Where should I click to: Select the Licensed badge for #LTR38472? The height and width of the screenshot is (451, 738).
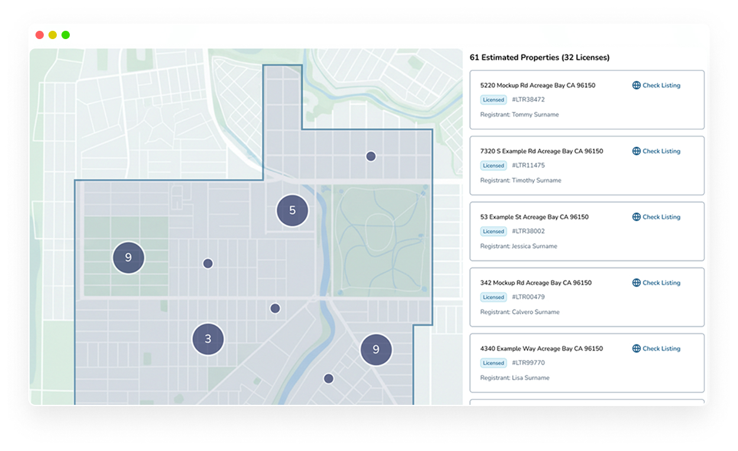pos(493,99)
